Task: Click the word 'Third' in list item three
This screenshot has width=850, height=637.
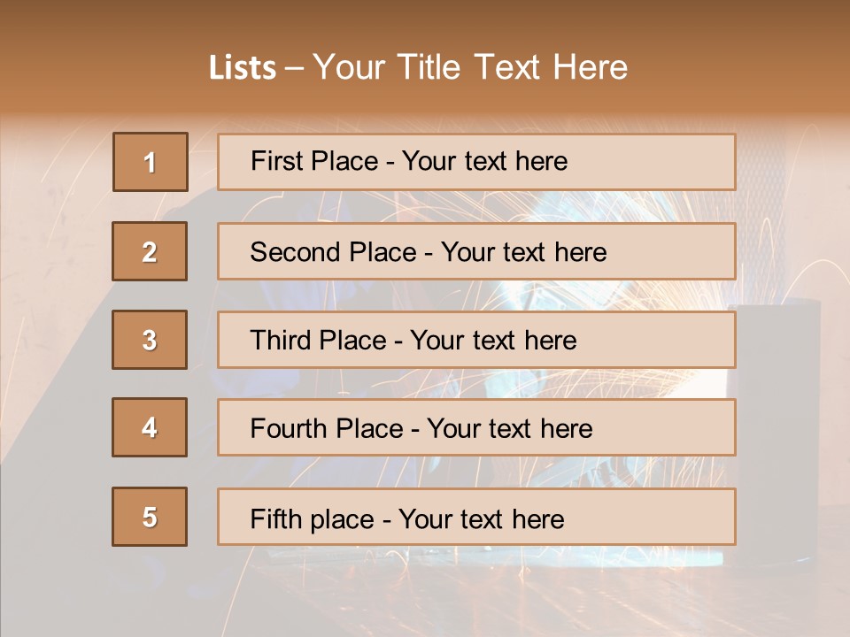Action: coord(282,341)
